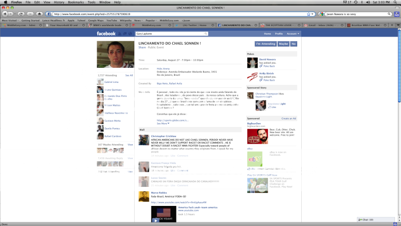Click the search magnifier in Facebook search box
This screenshot has height=226, width=401.
coord(206,34)
